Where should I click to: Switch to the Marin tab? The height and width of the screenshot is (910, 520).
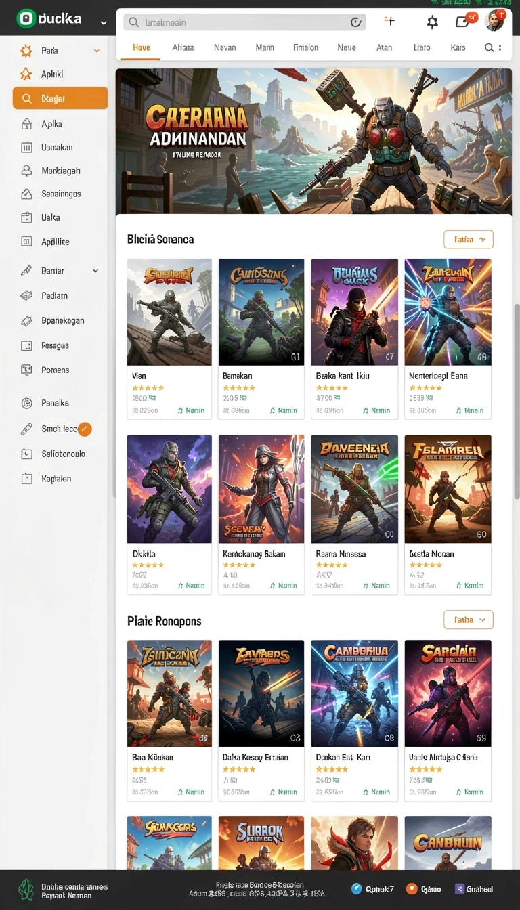tap(265, 47)
